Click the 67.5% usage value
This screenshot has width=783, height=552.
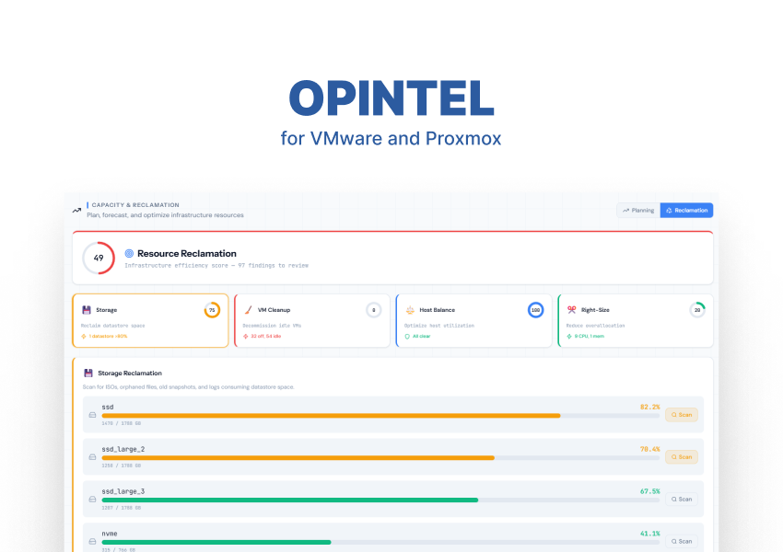[649, 491]
